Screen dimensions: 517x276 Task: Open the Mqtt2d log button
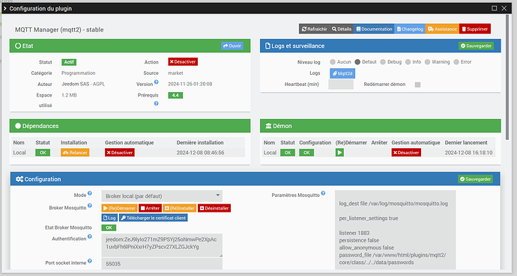coord(342,73)
